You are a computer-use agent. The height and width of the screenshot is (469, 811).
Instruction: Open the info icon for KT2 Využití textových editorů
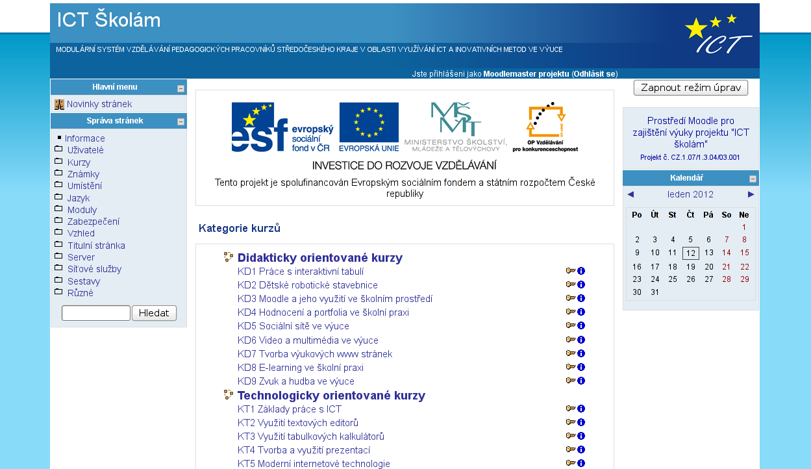point(581,422)
